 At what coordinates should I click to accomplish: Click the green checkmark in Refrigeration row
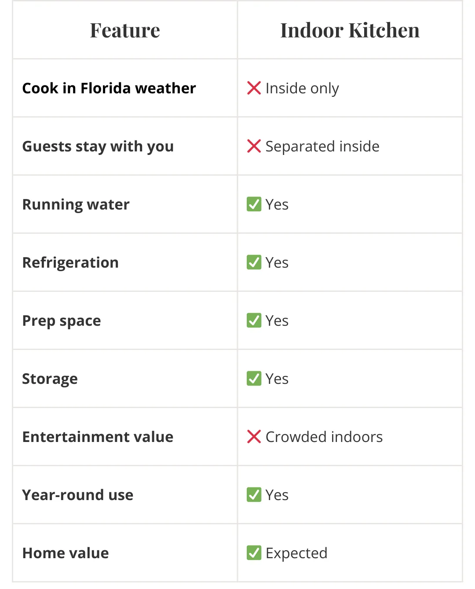[254, 262]
